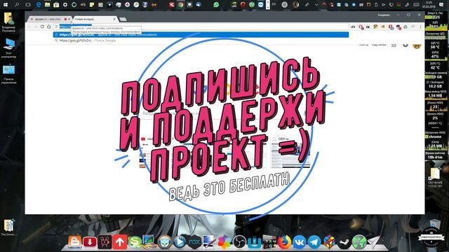Launch Telegram from the dock
The height and width of the screenshot is (252, 449).
(x=314, y=242)
